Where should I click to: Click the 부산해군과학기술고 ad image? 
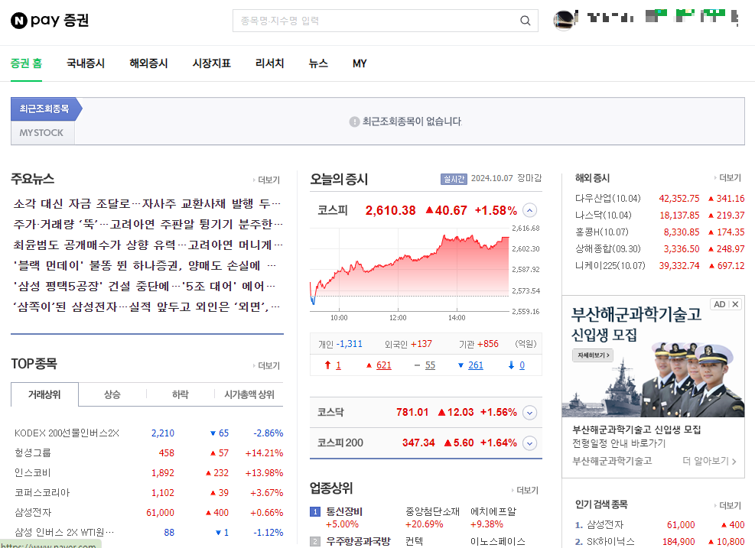pyautogui.click(x=653, y=356)
